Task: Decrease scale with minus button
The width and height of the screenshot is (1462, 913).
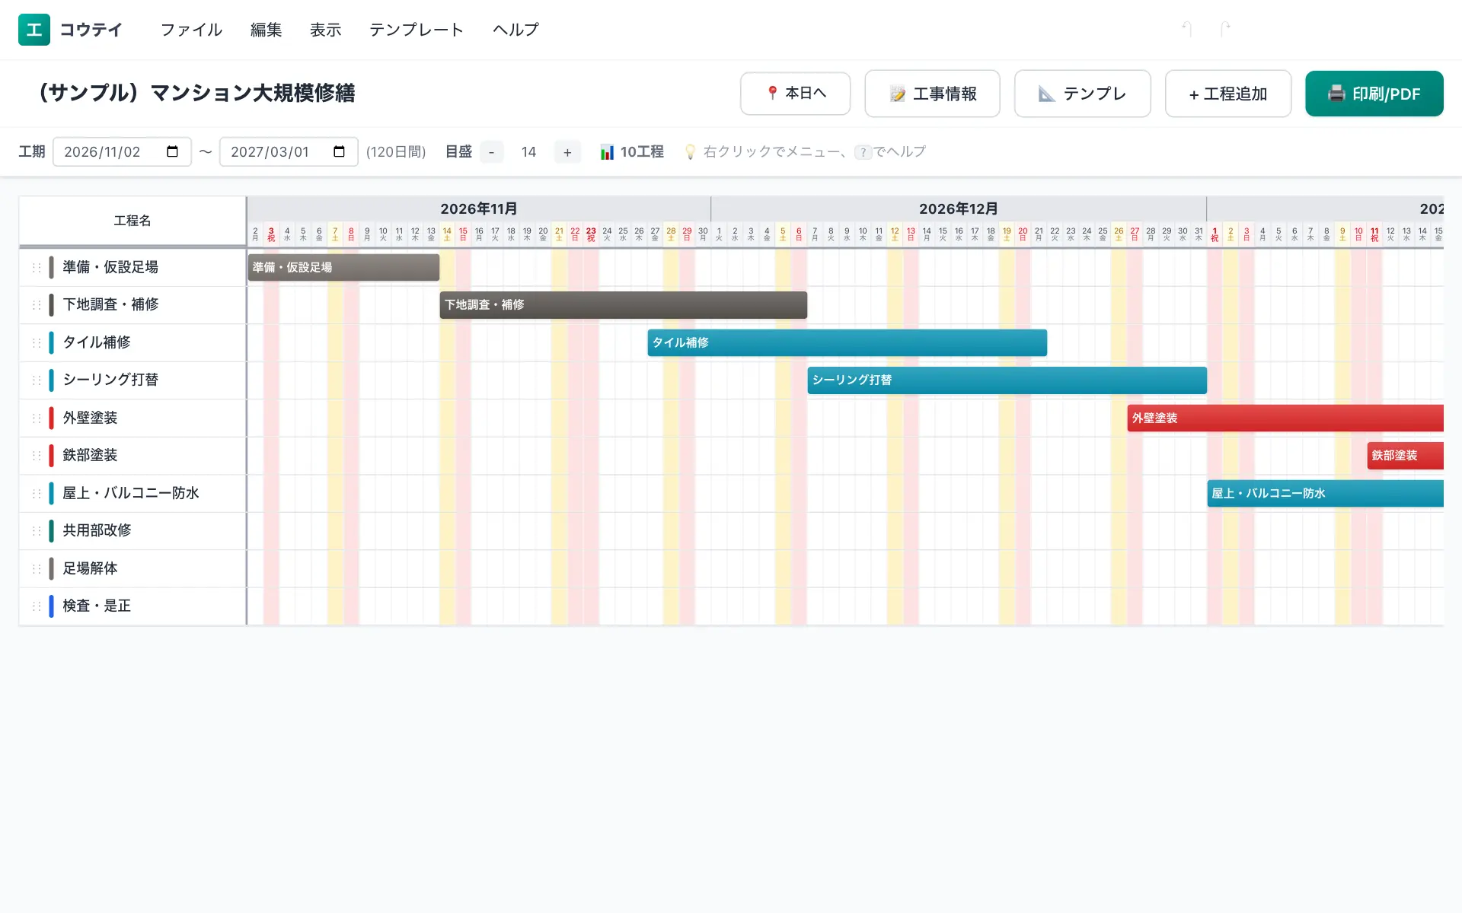Action: tap(491, 152)
